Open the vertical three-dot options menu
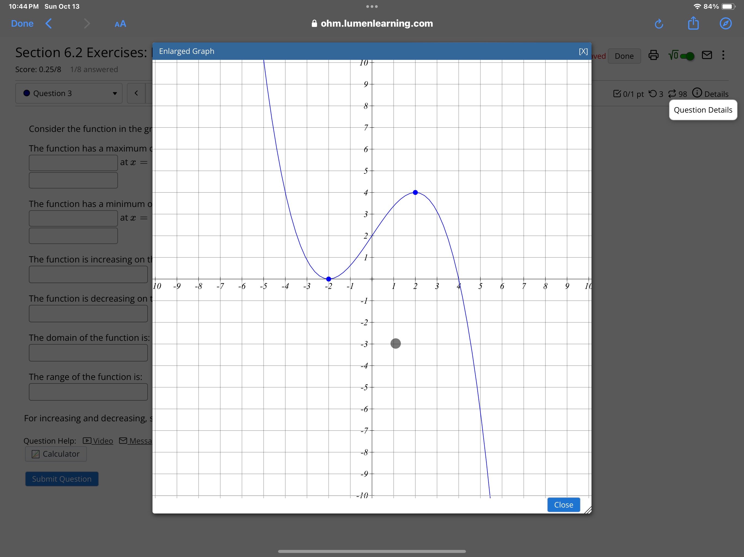Viewport: 744px width, 557px height. pos(723,55)
